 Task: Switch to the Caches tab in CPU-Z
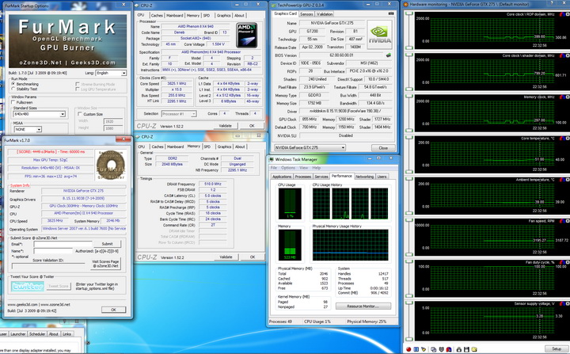(156, 14)
